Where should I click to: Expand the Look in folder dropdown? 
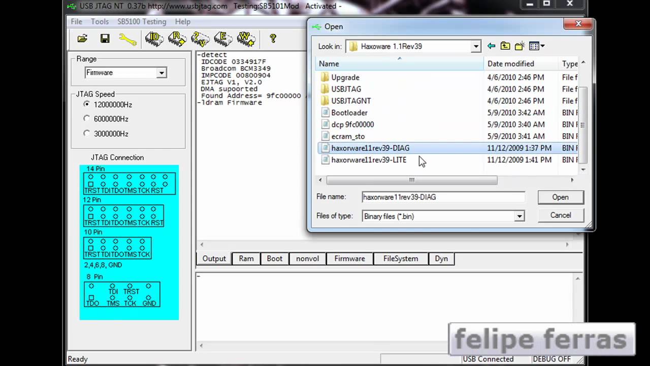coord(476,46)
